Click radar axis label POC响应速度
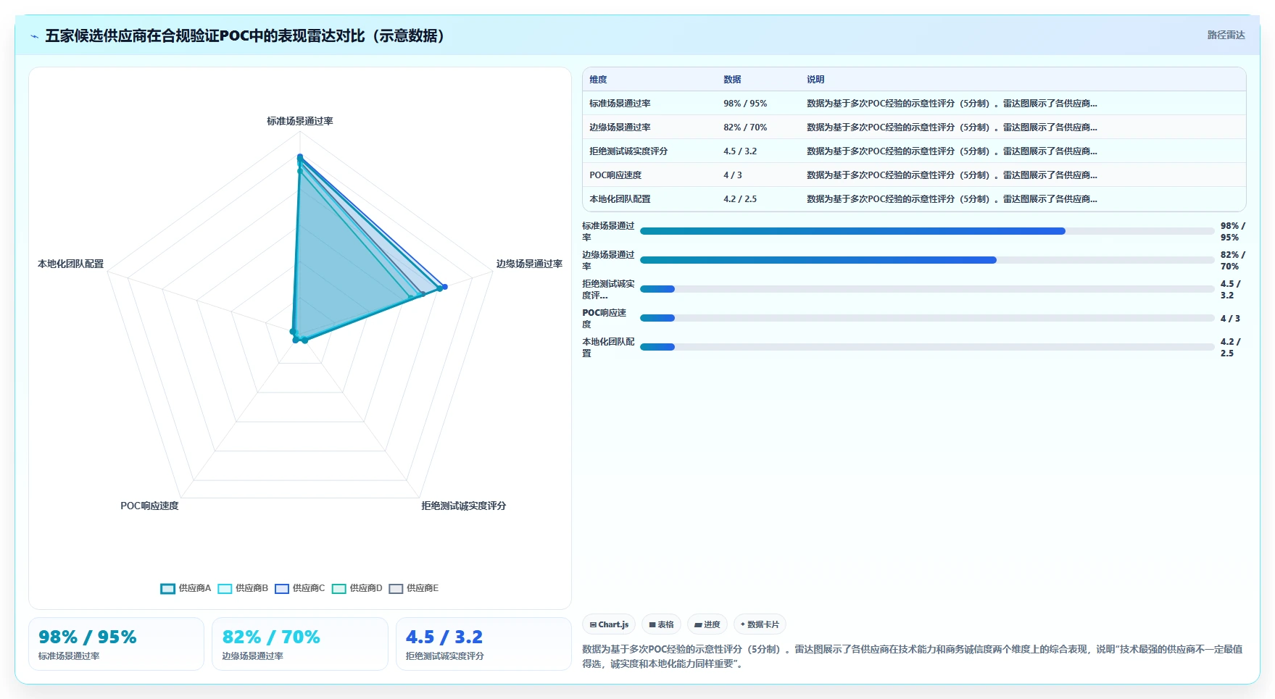This screenshot has width=1275, height=699. click(149, 506)
